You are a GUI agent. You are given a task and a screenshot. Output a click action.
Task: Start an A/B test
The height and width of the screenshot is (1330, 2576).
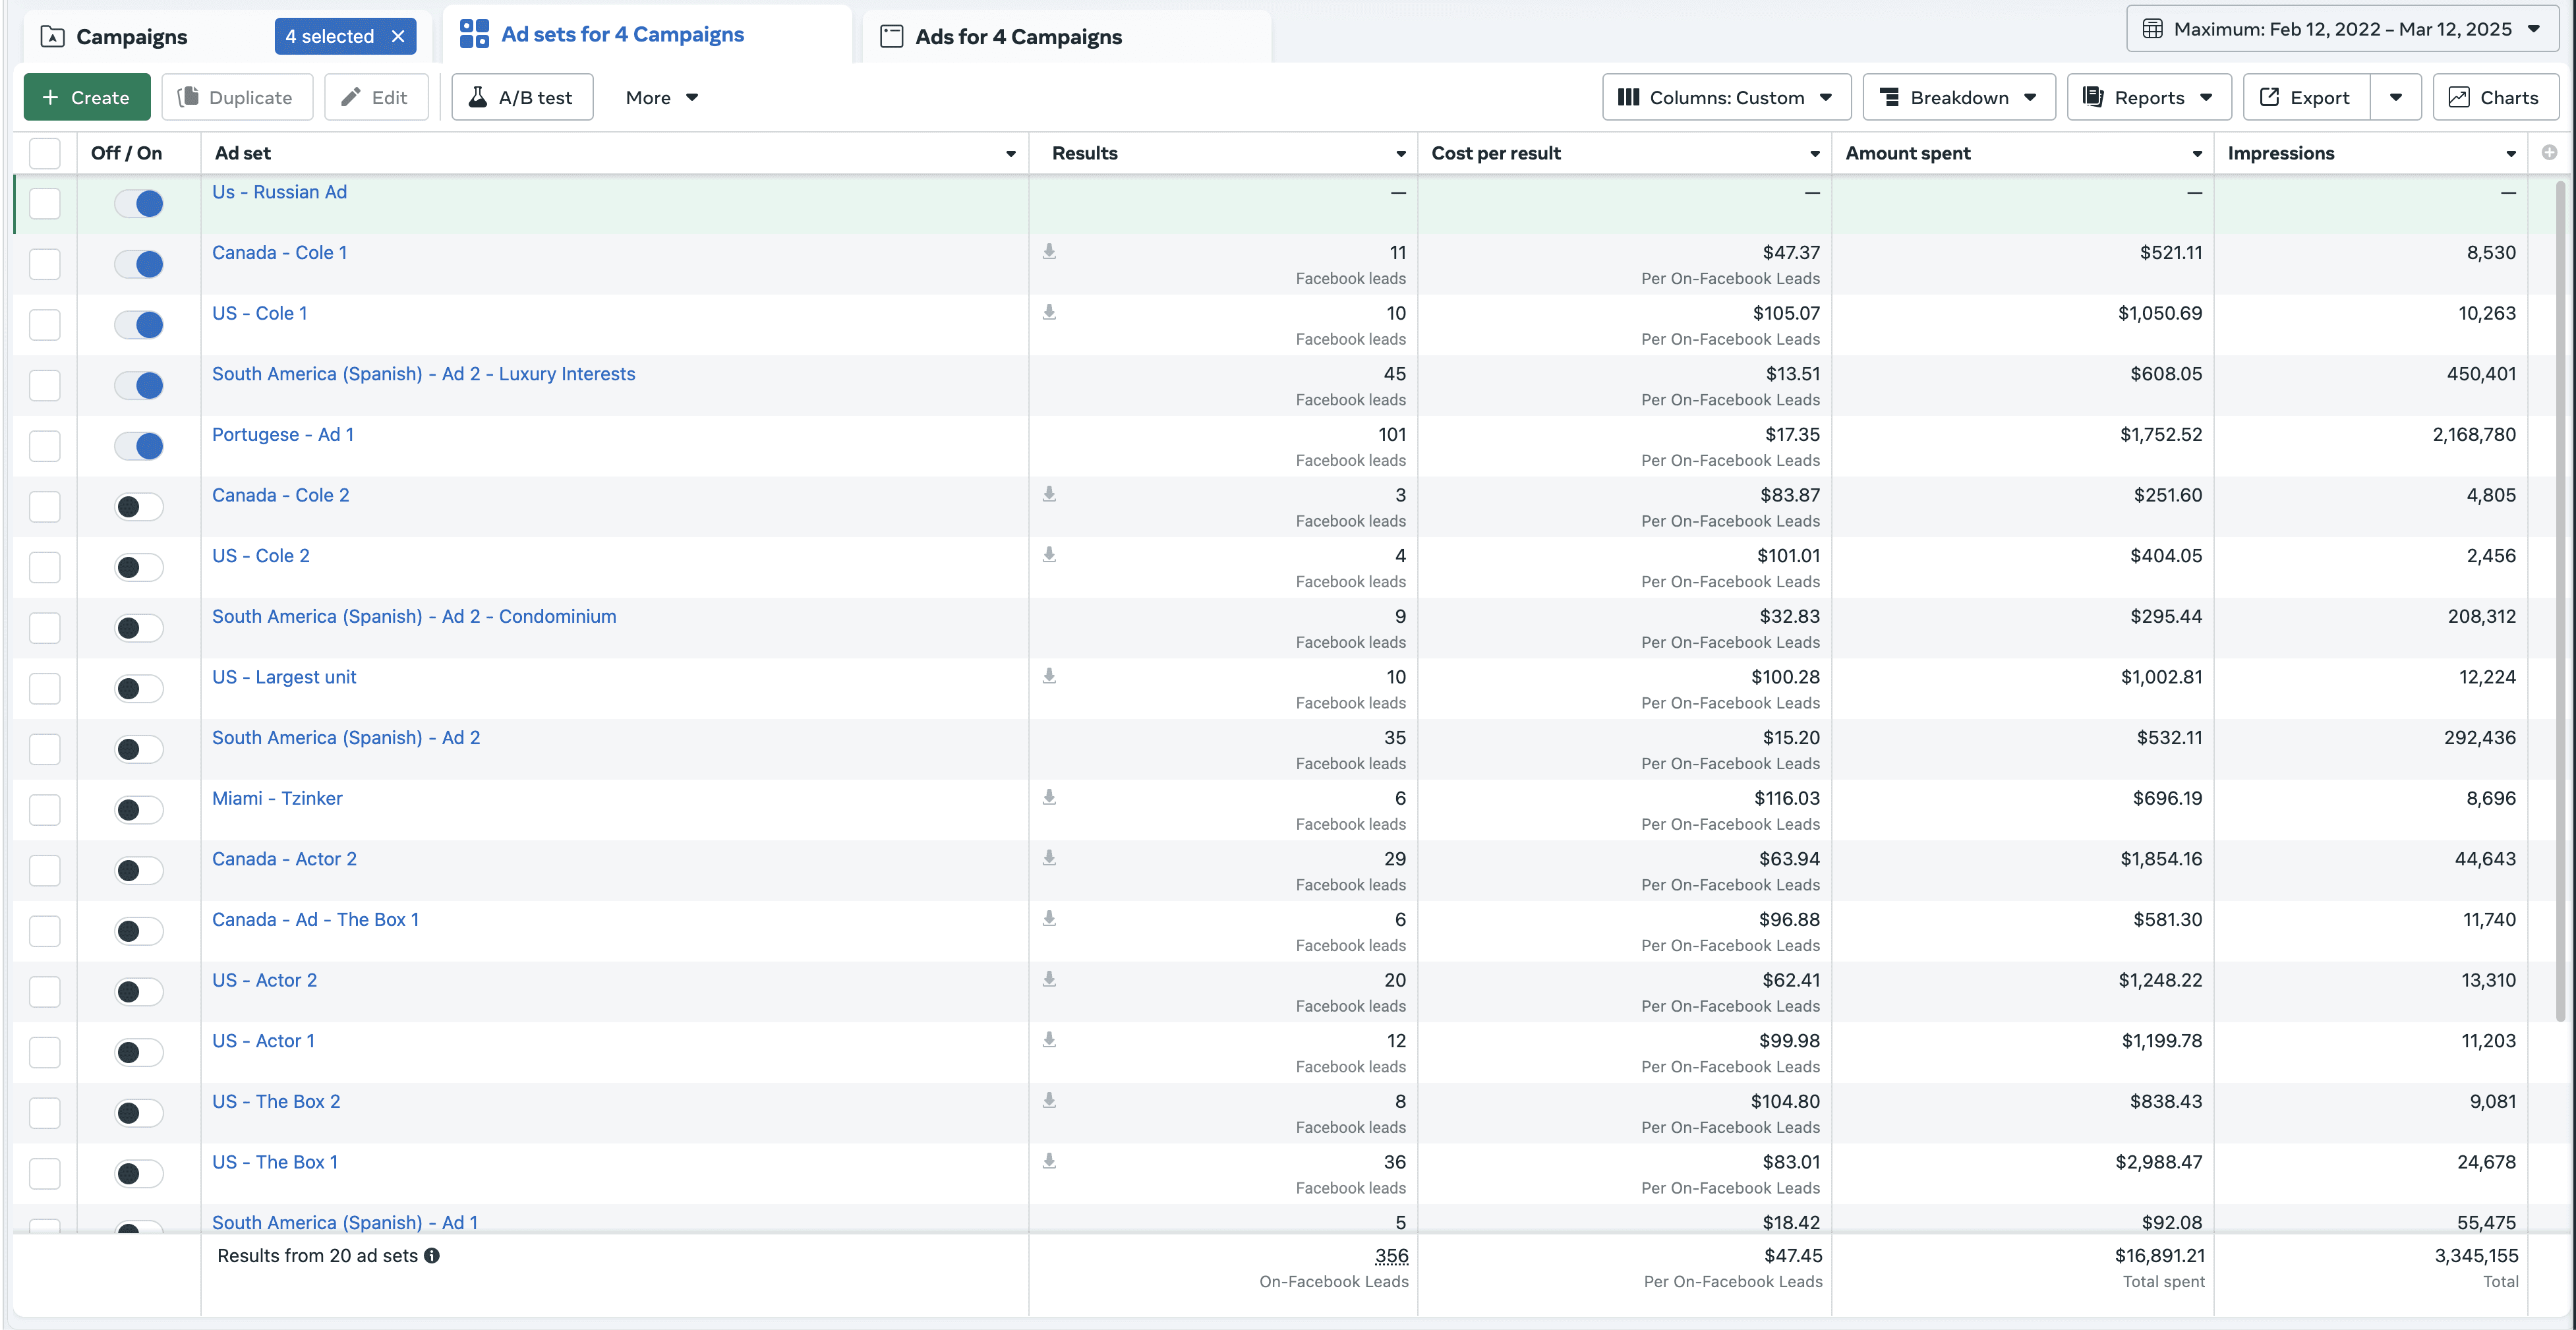click(x=522, y=97)
